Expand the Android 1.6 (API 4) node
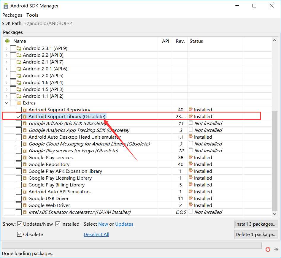The image size is (281, 258). 7,83
